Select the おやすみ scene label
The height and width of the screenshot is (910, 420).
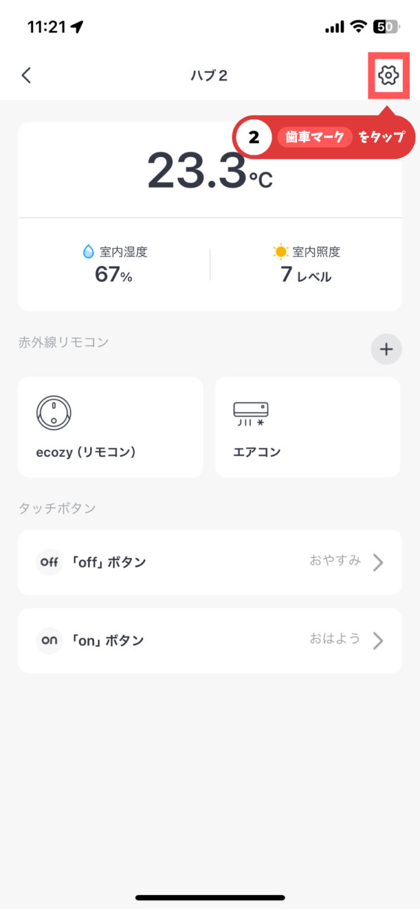tap(335, 560)
